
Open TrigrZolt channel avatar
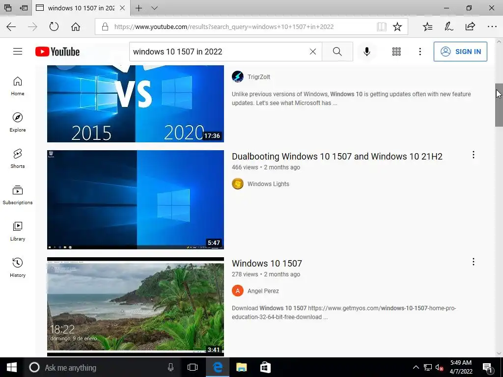[x=238, y=77]
